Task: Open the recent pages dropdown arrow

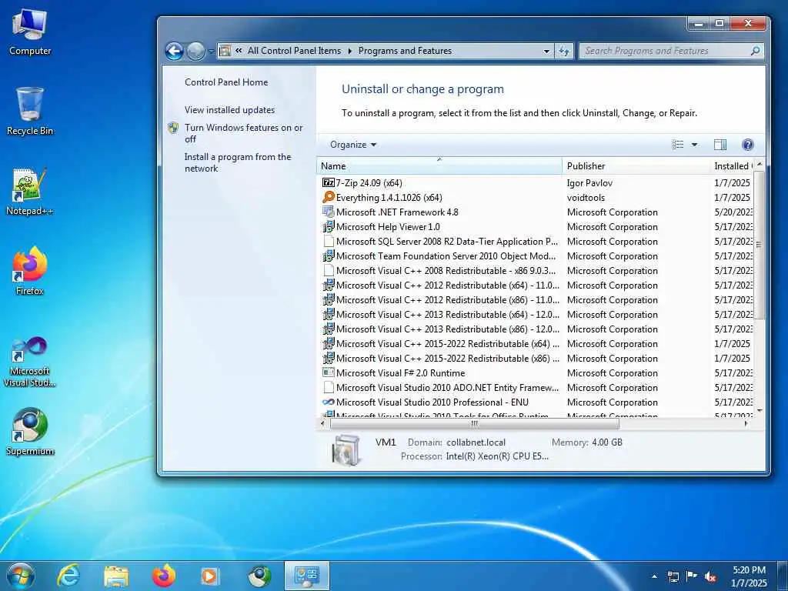Action: coord(211,52)
